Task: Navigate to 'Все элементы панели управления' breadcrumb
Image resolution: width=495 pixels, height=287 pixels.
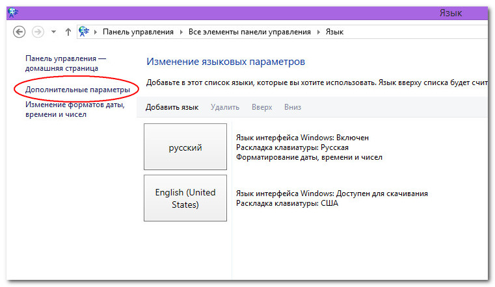Action: 248,32
